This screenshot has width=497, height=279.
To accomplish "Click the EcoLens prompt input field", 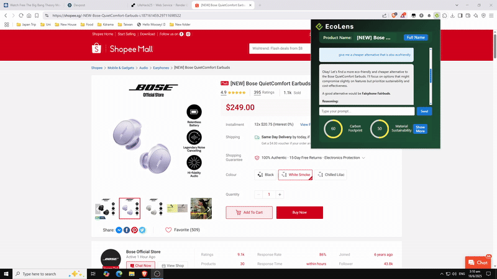I will coord(367,112).
